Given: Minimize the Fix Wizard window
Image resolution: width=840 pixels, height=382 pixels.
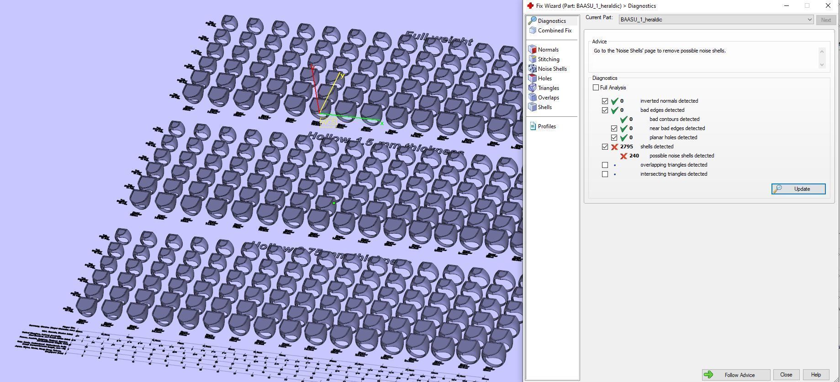Looking at the screenshot, I should [x=787, y=6].
